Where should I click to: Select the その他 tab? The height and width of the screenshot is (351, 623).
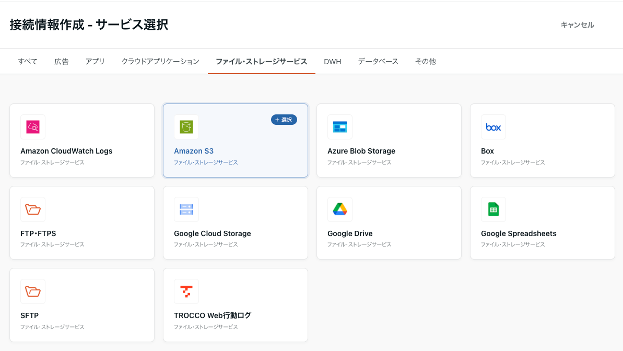[426, 62]
